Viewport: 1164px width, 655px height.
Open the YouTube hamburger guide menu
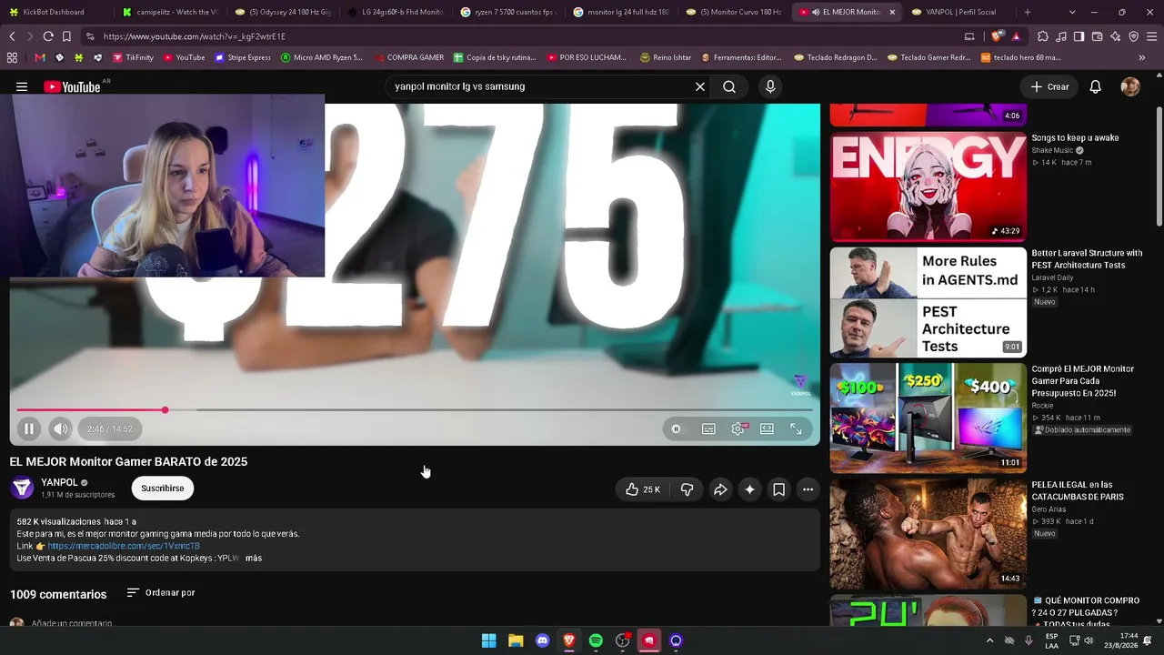[22, 86]
